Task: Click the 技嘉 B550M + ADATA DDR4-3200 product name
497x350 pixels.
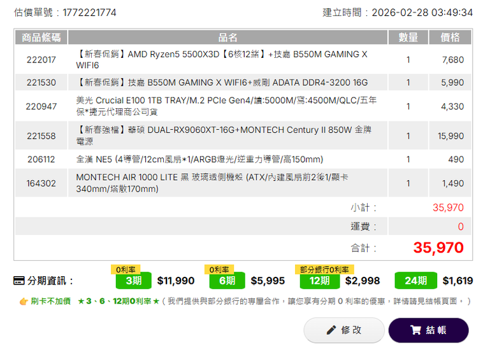Action: pos(222,83)
